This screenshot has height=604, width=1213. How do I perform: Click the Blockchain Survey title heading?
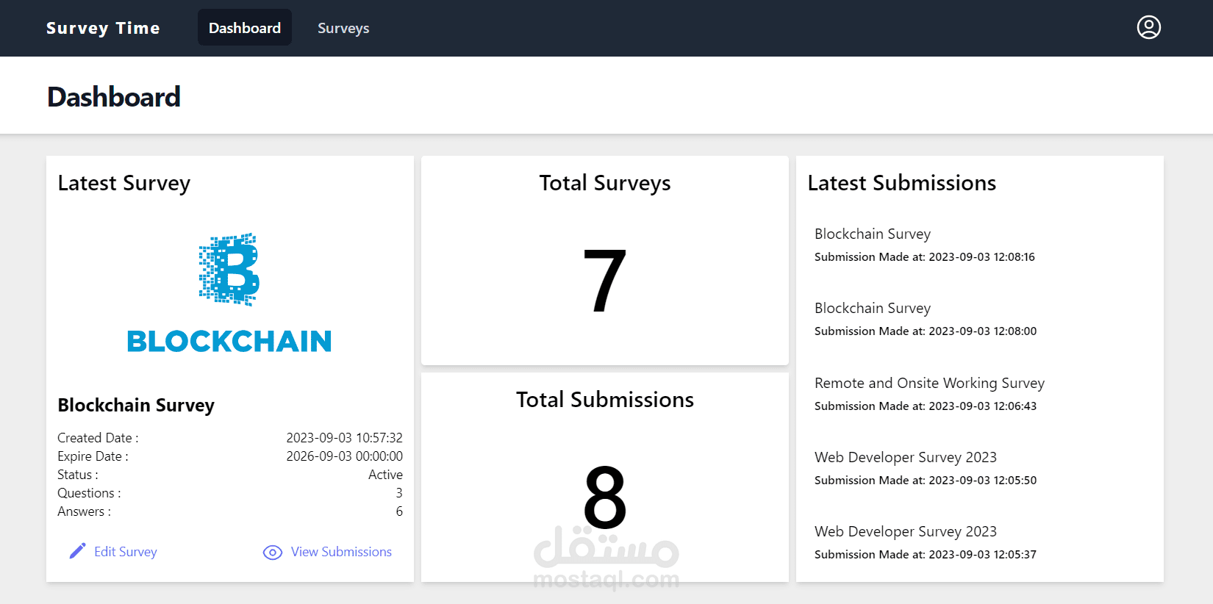coord(136,405)
